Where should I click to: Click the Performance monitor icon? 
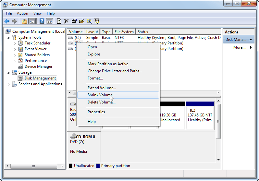pos(20,61)
